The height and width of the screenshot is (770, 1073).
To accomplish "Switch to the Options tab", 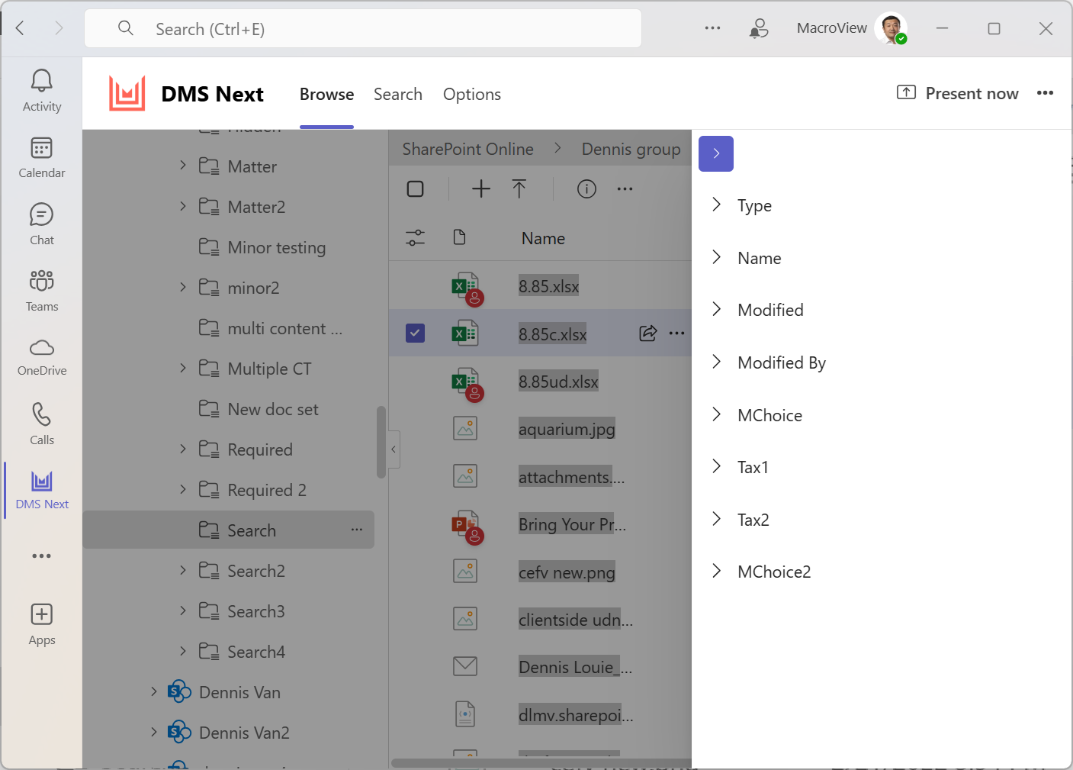I will [x=472, y=94].
